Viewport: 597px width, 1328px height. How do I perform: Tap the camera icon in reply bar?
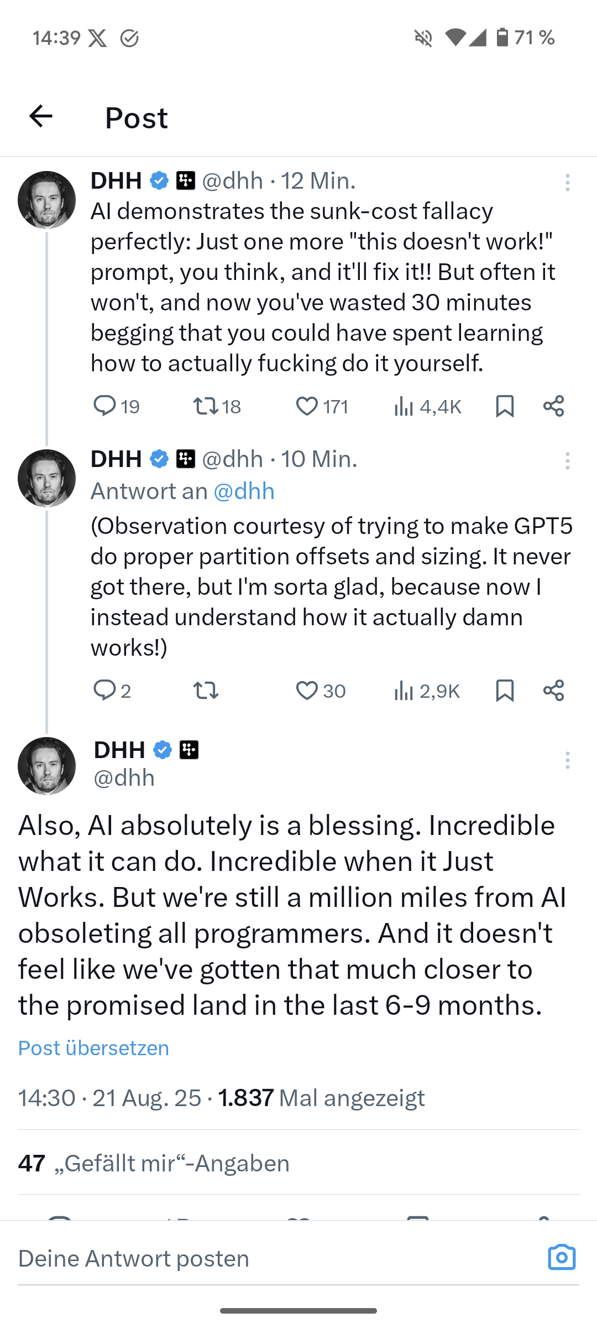[x=562, y=1257]
